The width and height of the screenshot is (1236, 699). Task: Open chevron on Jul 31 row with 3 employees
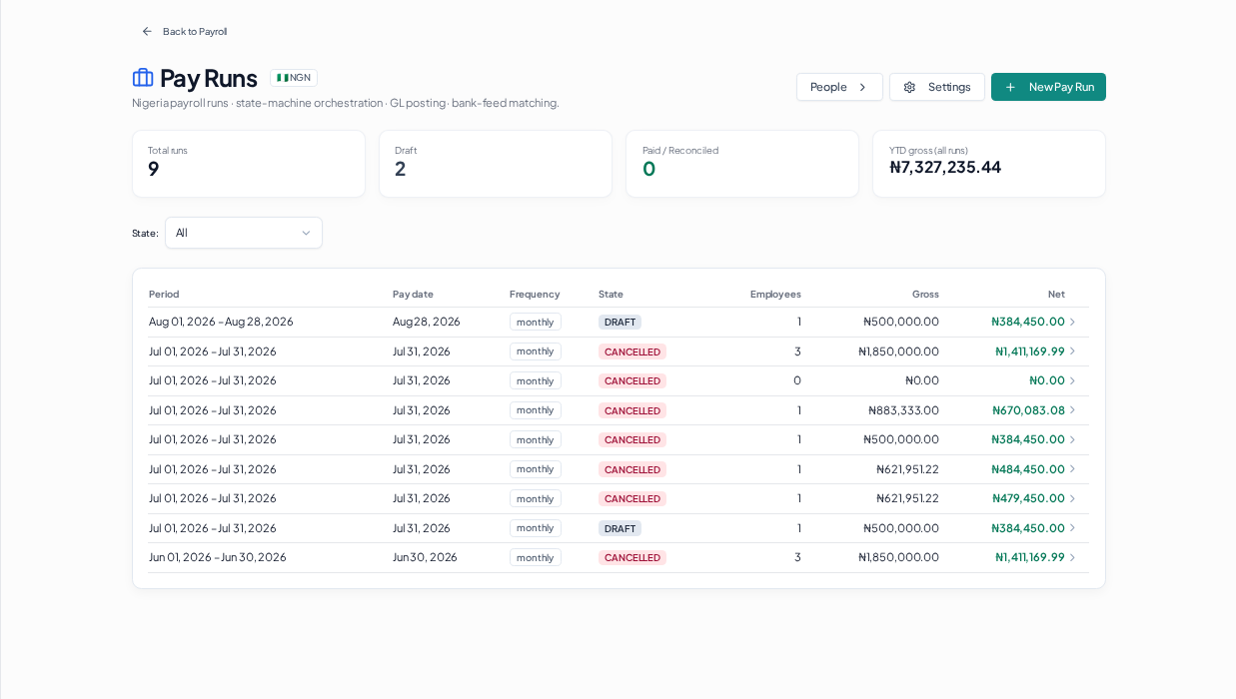[1072, 351]
